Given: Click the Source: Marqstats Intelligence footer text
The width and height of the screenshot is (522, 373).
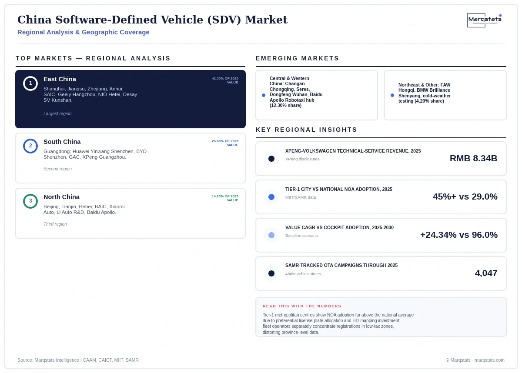Looking at the screenshot, I should click(x=78, y=360).
